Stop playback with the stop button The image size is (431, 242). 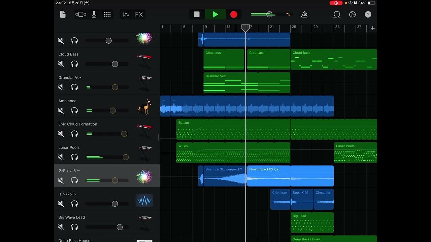tap(197, 14)
